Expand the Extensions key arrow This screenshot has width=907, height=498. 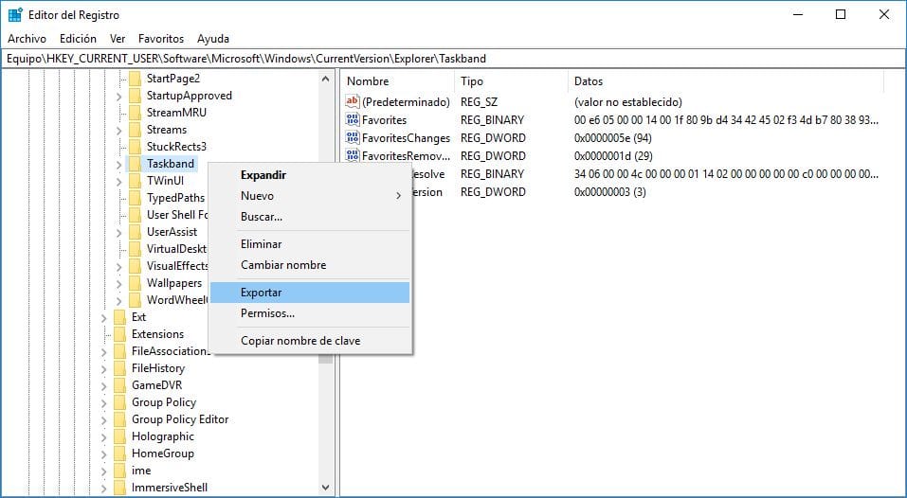(103, 334)
